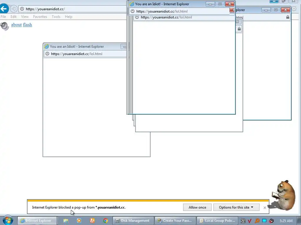Screen dimensions: 301x225
Task: Open the Favorites menu
Action: pos(40,17)
